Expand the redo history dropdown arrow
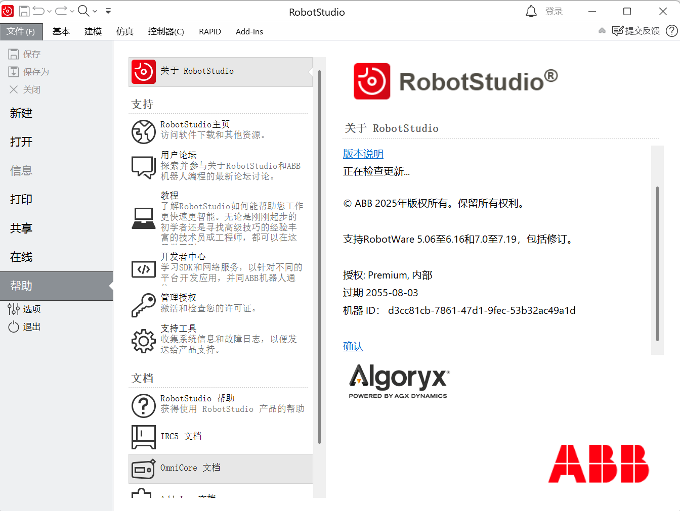 pos(72,11)
